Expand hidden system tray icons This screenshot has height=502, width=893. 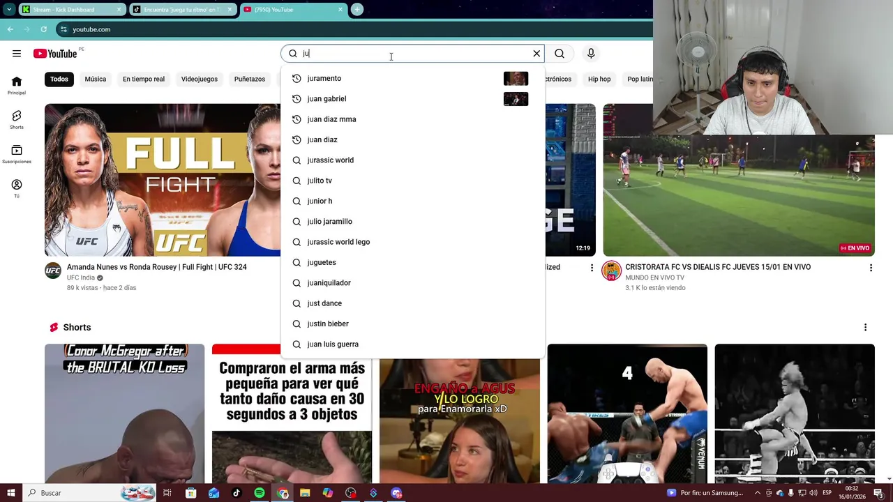(x=758, y=493)
